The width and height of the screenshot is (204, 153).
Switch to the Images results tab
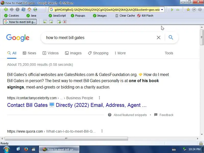pyautogui.click(x=73, y=53)
